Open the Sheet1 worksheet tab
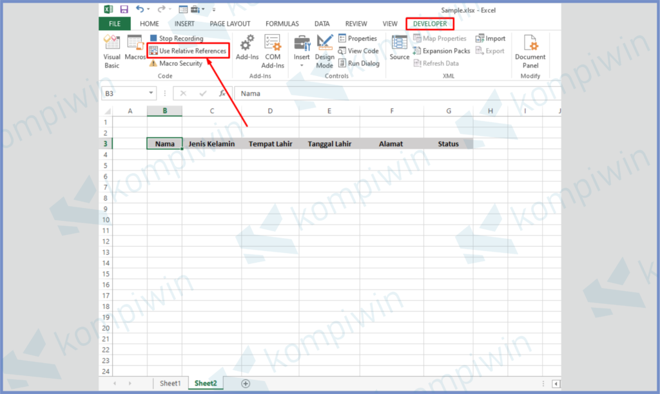660x394 pixels. click(170, 383)
